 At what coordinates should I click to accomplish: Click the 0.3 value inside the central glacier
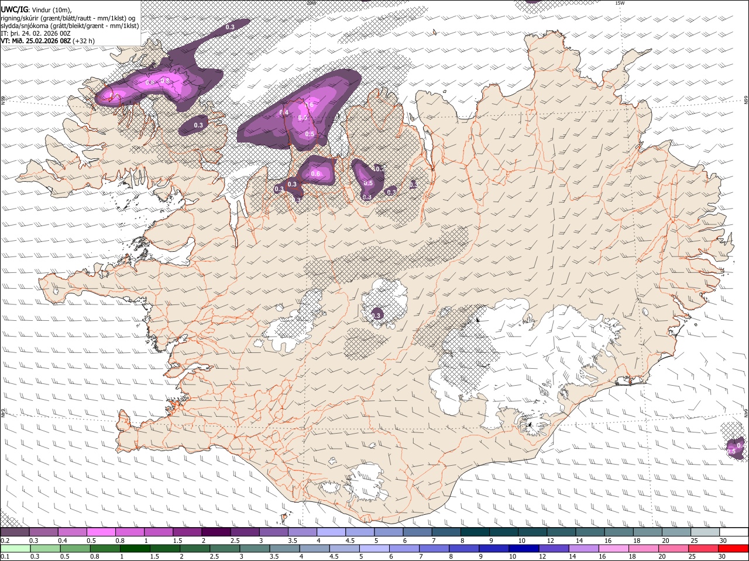pos(376,316)
